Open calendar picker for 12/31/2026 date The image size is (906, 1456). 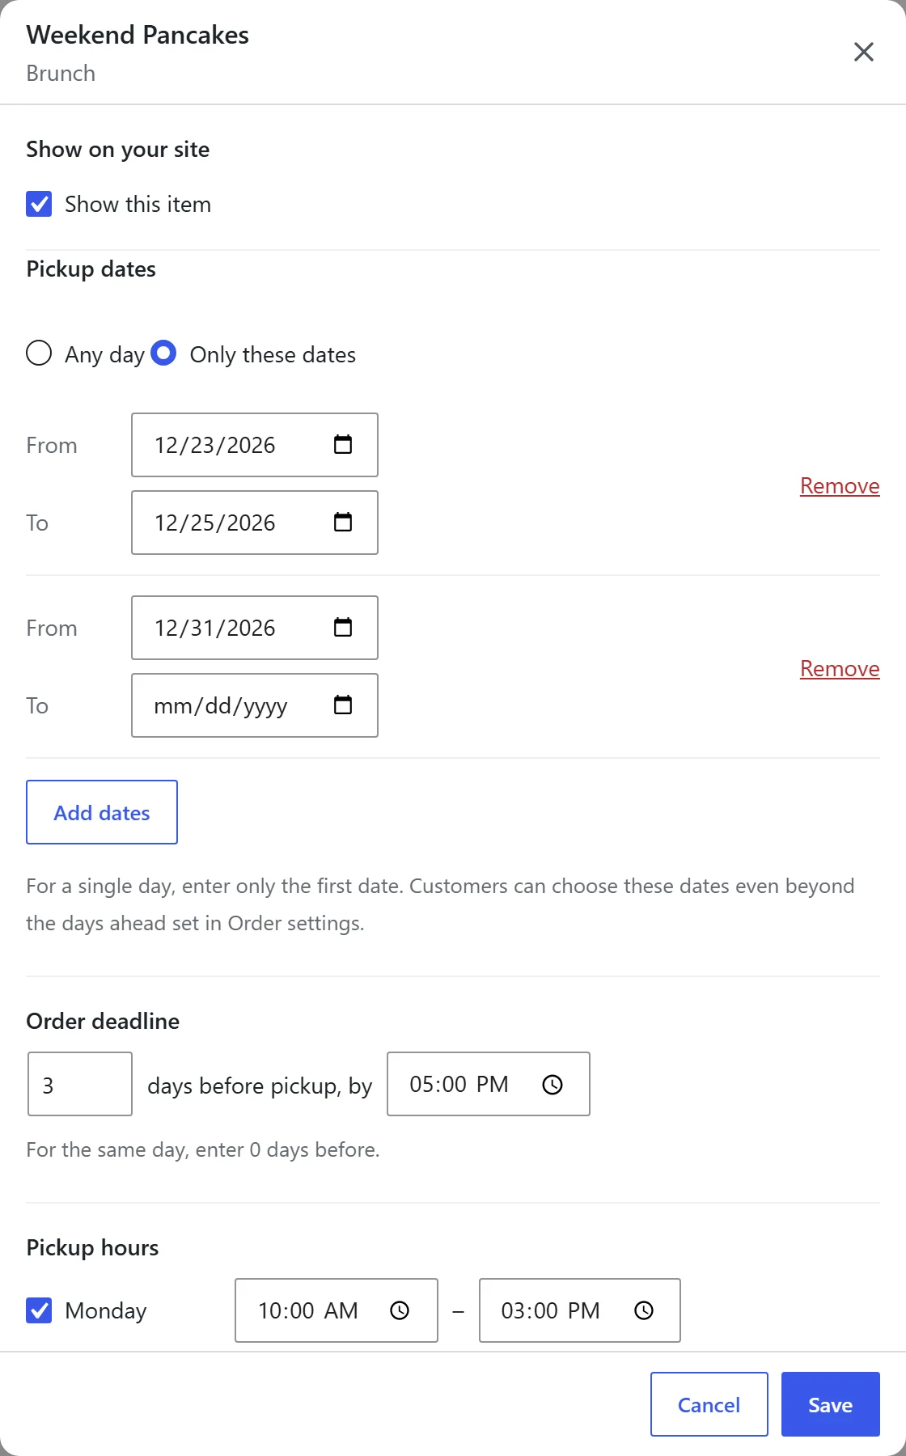coord(343,628)
